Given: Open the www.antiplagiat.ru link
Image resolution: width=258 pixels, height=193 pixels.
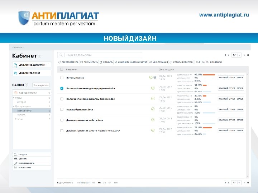Looking at the screenshot, I should click(x=224, y=15).
